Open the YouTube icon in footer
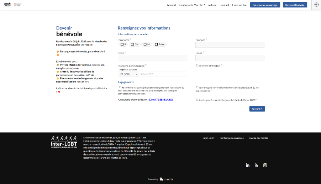The image size is (321, 184). (256, 165)
